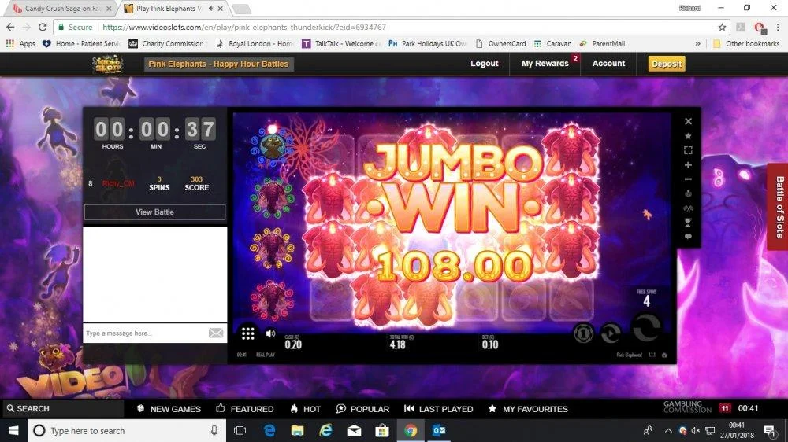Screen dimensions: 788x442
Task: Decrease game size with the minus icon
Action: point(688,179)
